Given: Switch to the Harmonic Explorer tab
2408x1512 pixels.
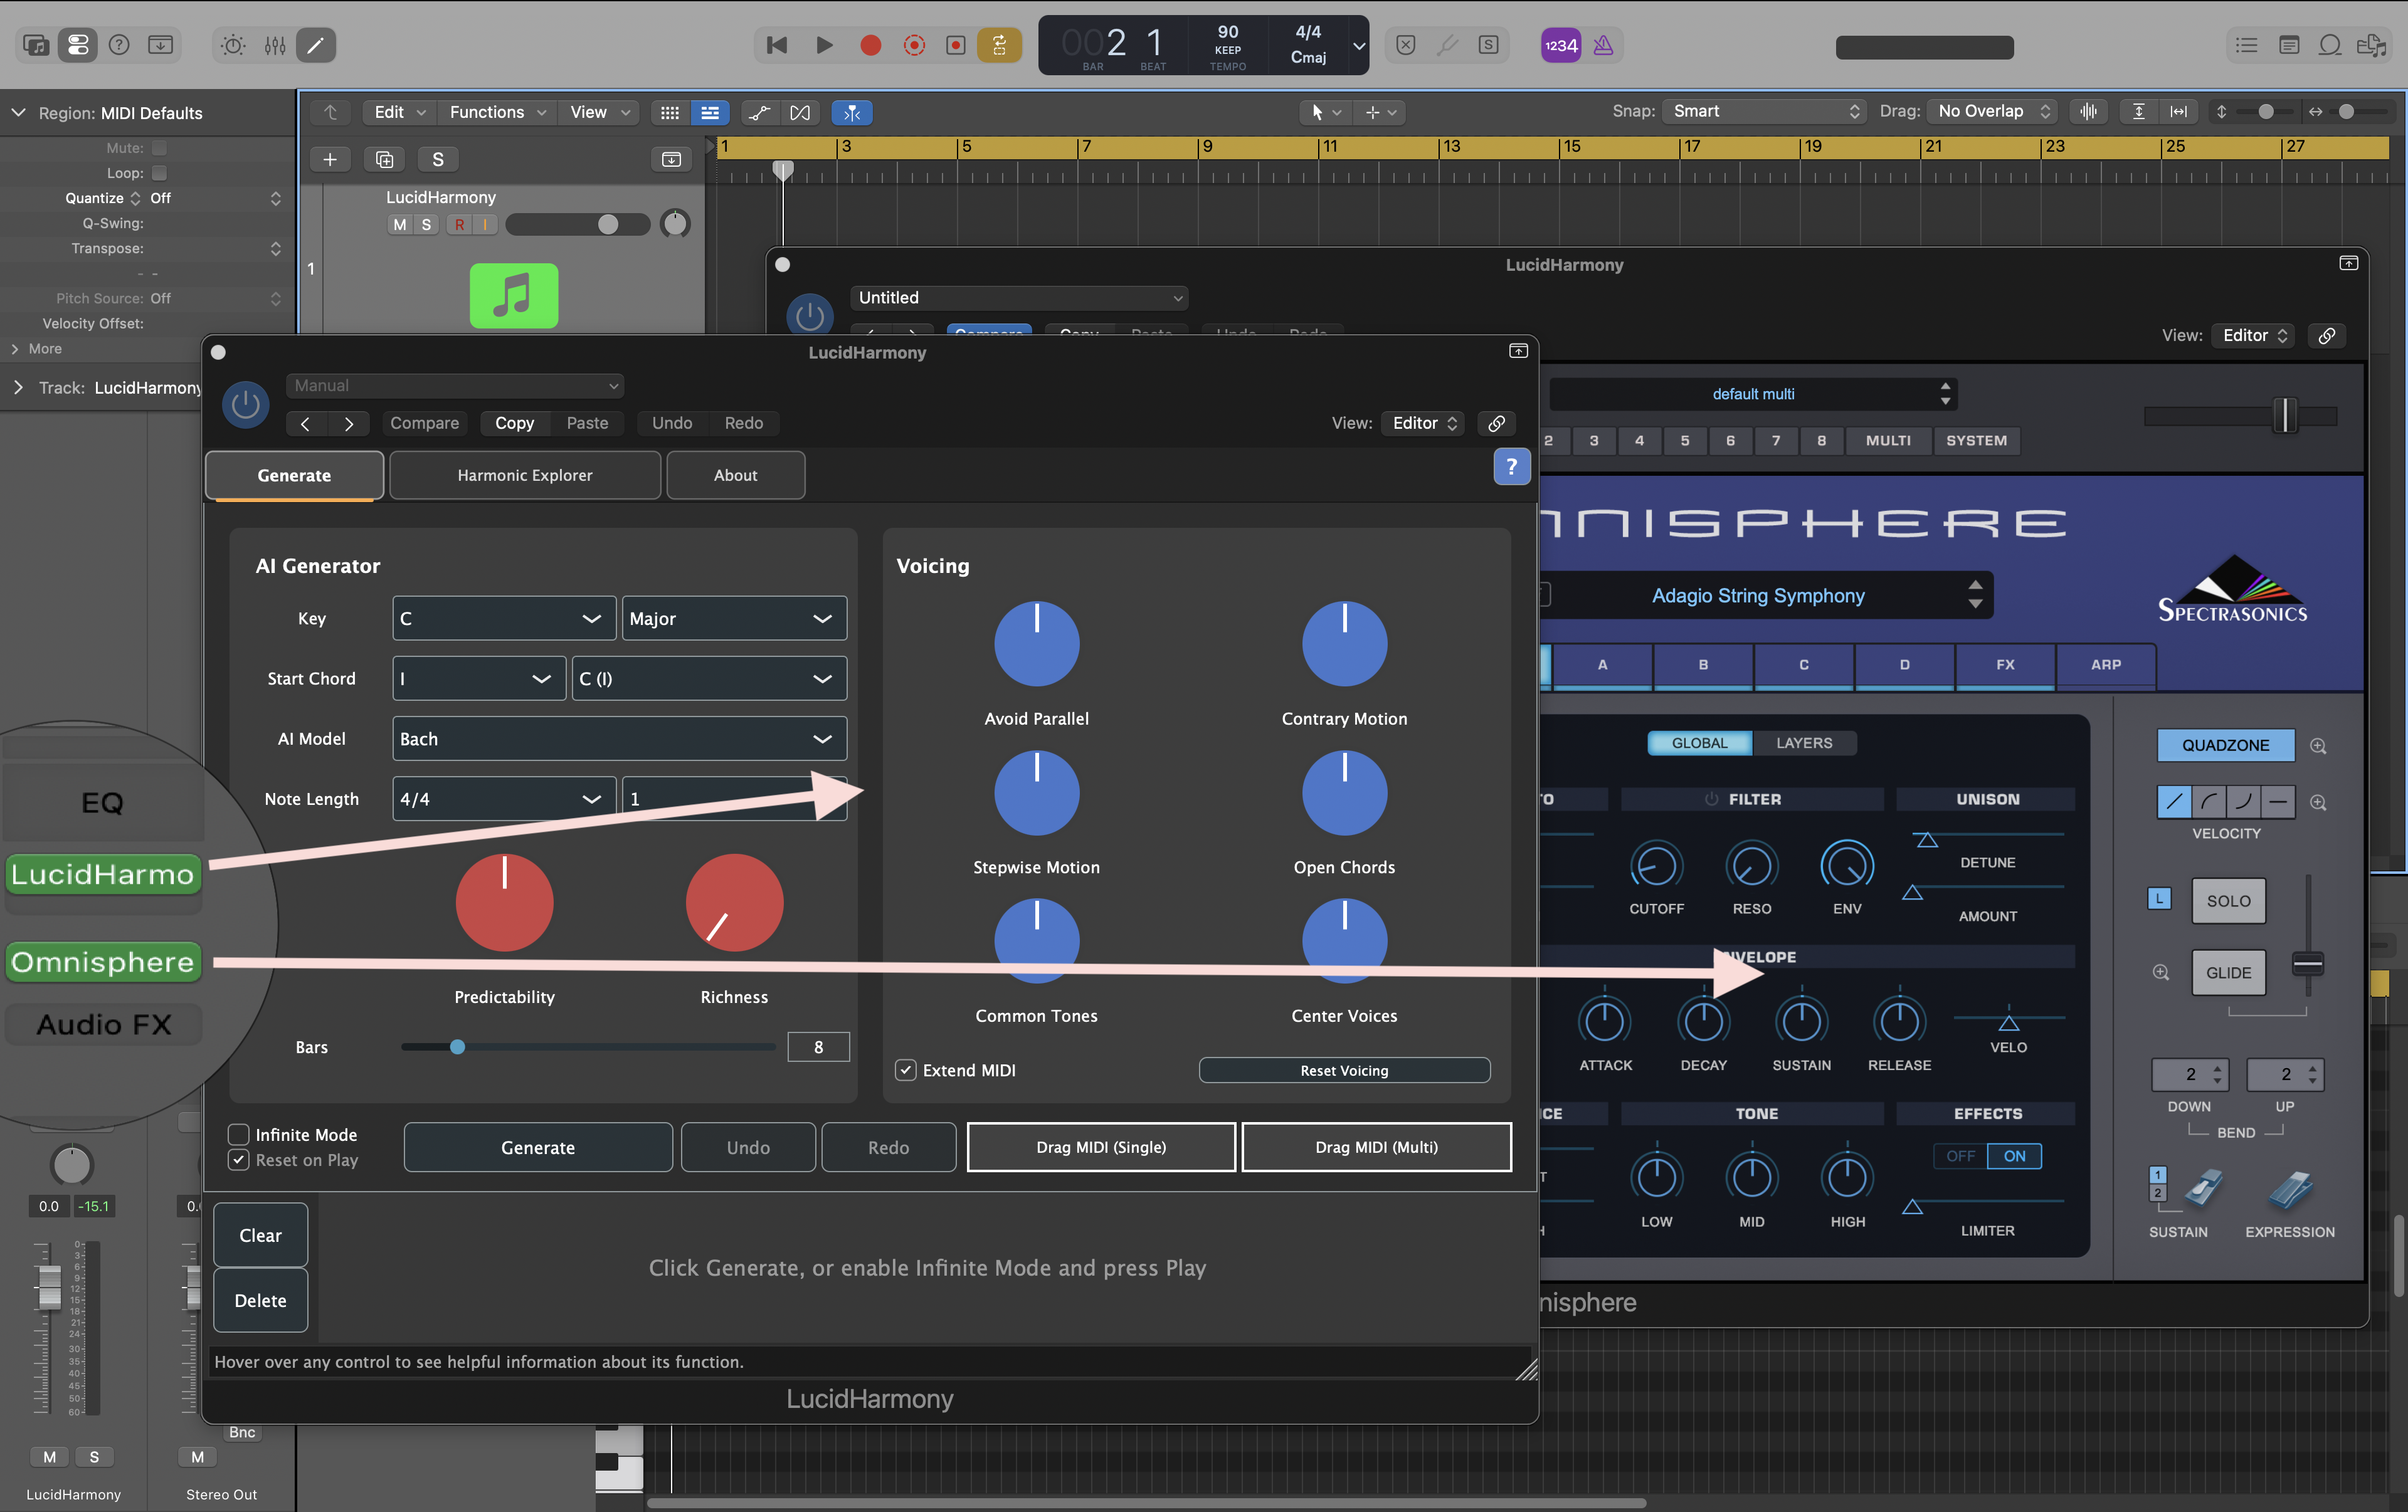Looking at the screenshot, I should pos(525,475).
